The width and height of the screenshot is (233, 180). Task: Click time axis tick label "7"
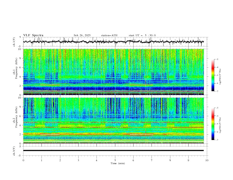click(152, 160)
